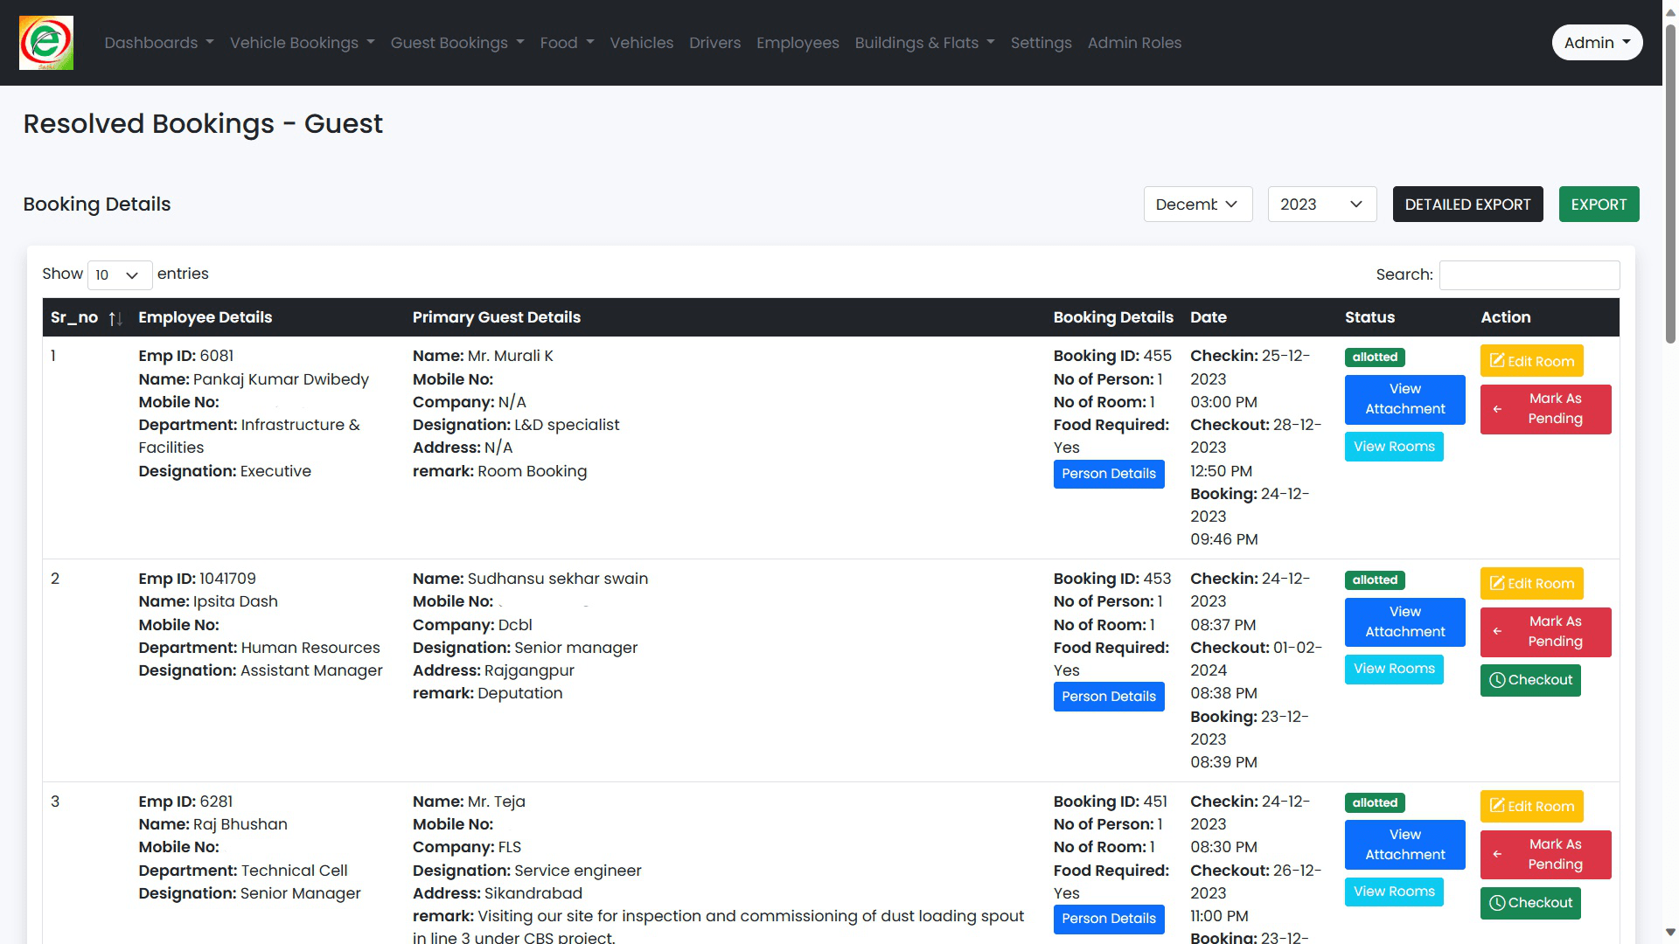Open Person Details for booking 455
The width and height of the screenshot is (1679, 944).
(x=1108, y=474)
